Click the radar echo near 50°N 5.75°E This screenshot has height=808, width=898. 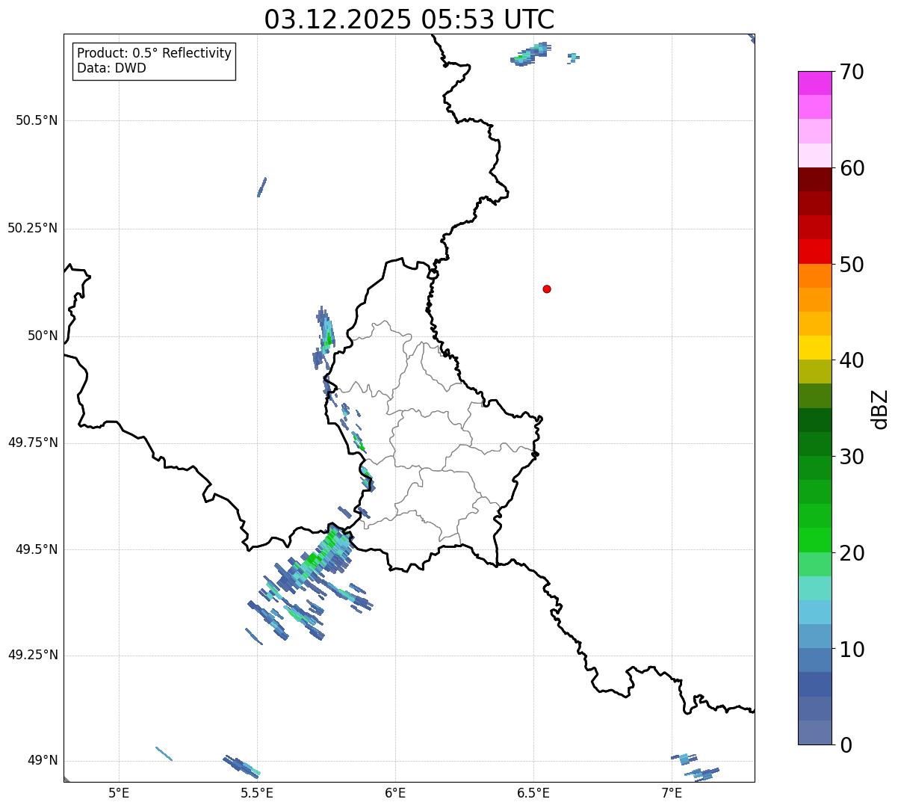coord(324,338)
